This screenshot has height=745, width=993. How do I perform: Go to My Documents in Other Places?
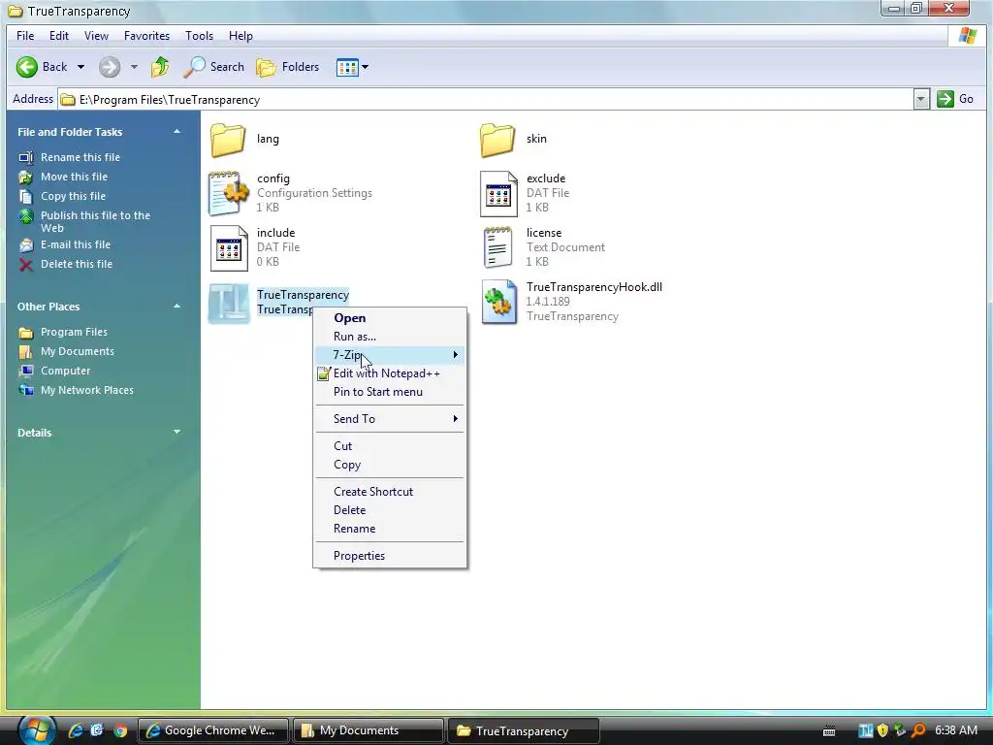[78, 351]
